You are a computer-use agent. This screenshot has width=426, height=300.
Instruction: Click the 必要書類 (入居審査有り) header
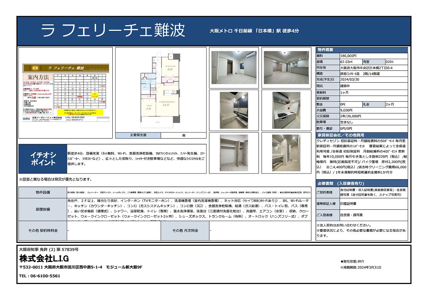362,184
